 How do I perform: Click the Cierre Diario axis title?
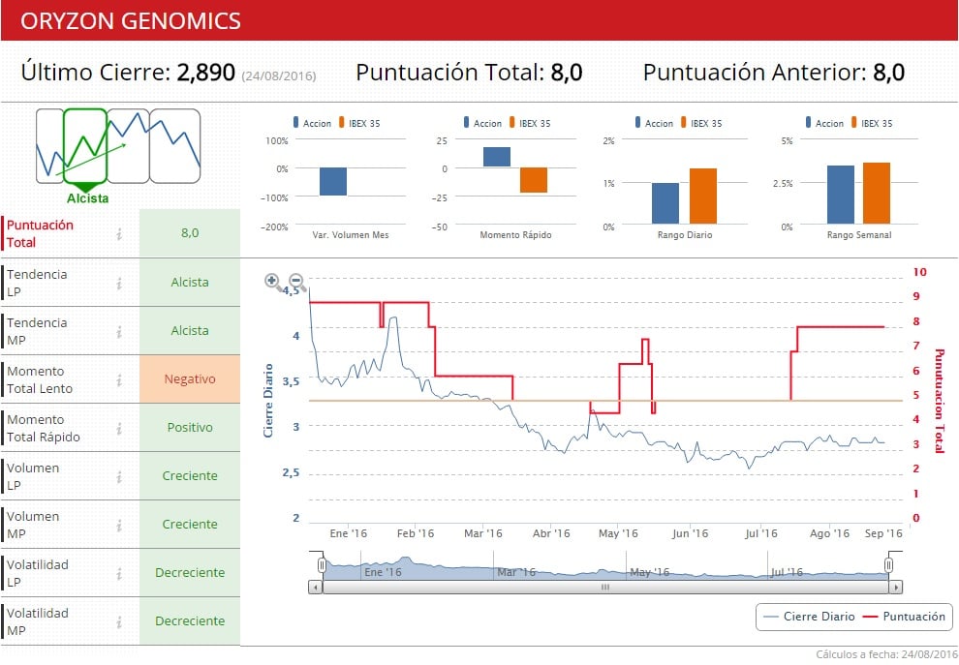coord(268,401)
